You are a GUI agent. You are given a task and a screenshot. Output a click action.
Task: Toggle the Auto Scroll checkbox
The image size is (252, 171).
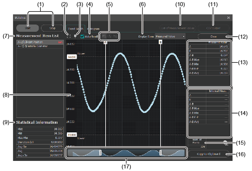pos(82,36)
